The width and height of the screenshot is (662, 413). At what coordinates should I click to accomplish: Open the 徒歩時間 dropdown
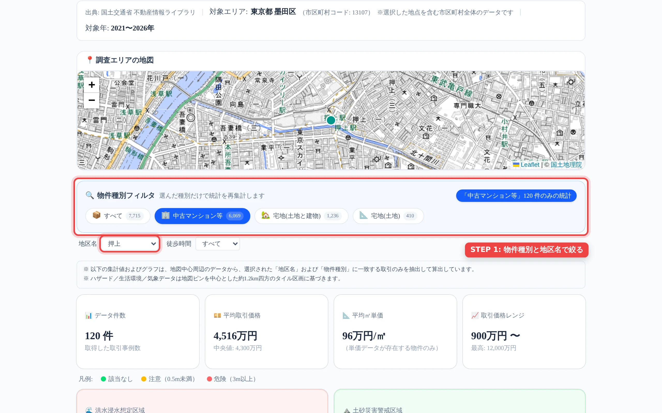pyautogui.click(x=218, y=244)
